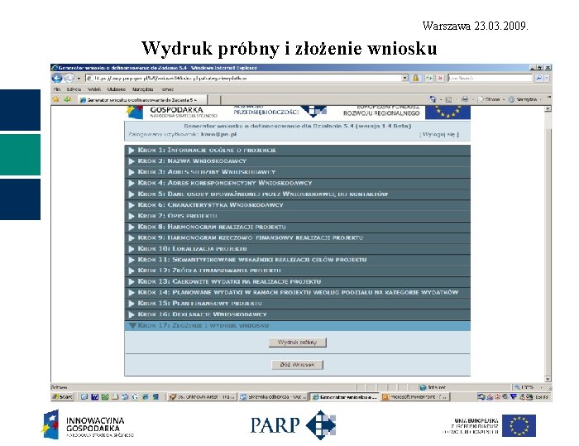Screen dimensions: 579x446
Task: Click the Złóż Wniosek button
Action: (x=297, y=365)
